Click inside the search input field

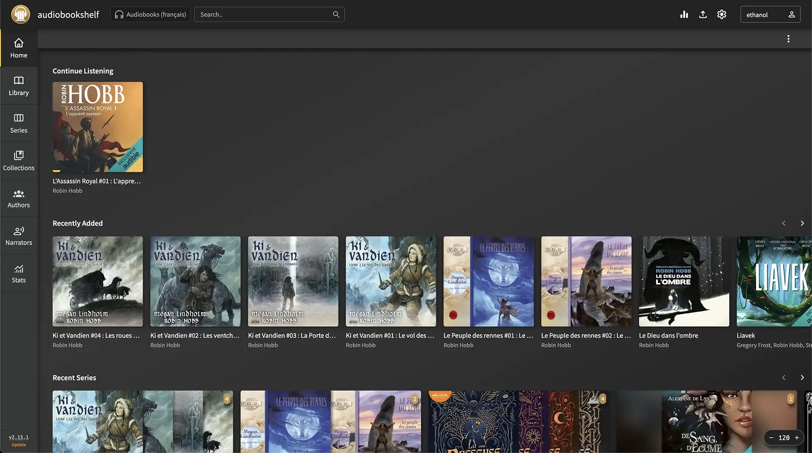(262, 14)
